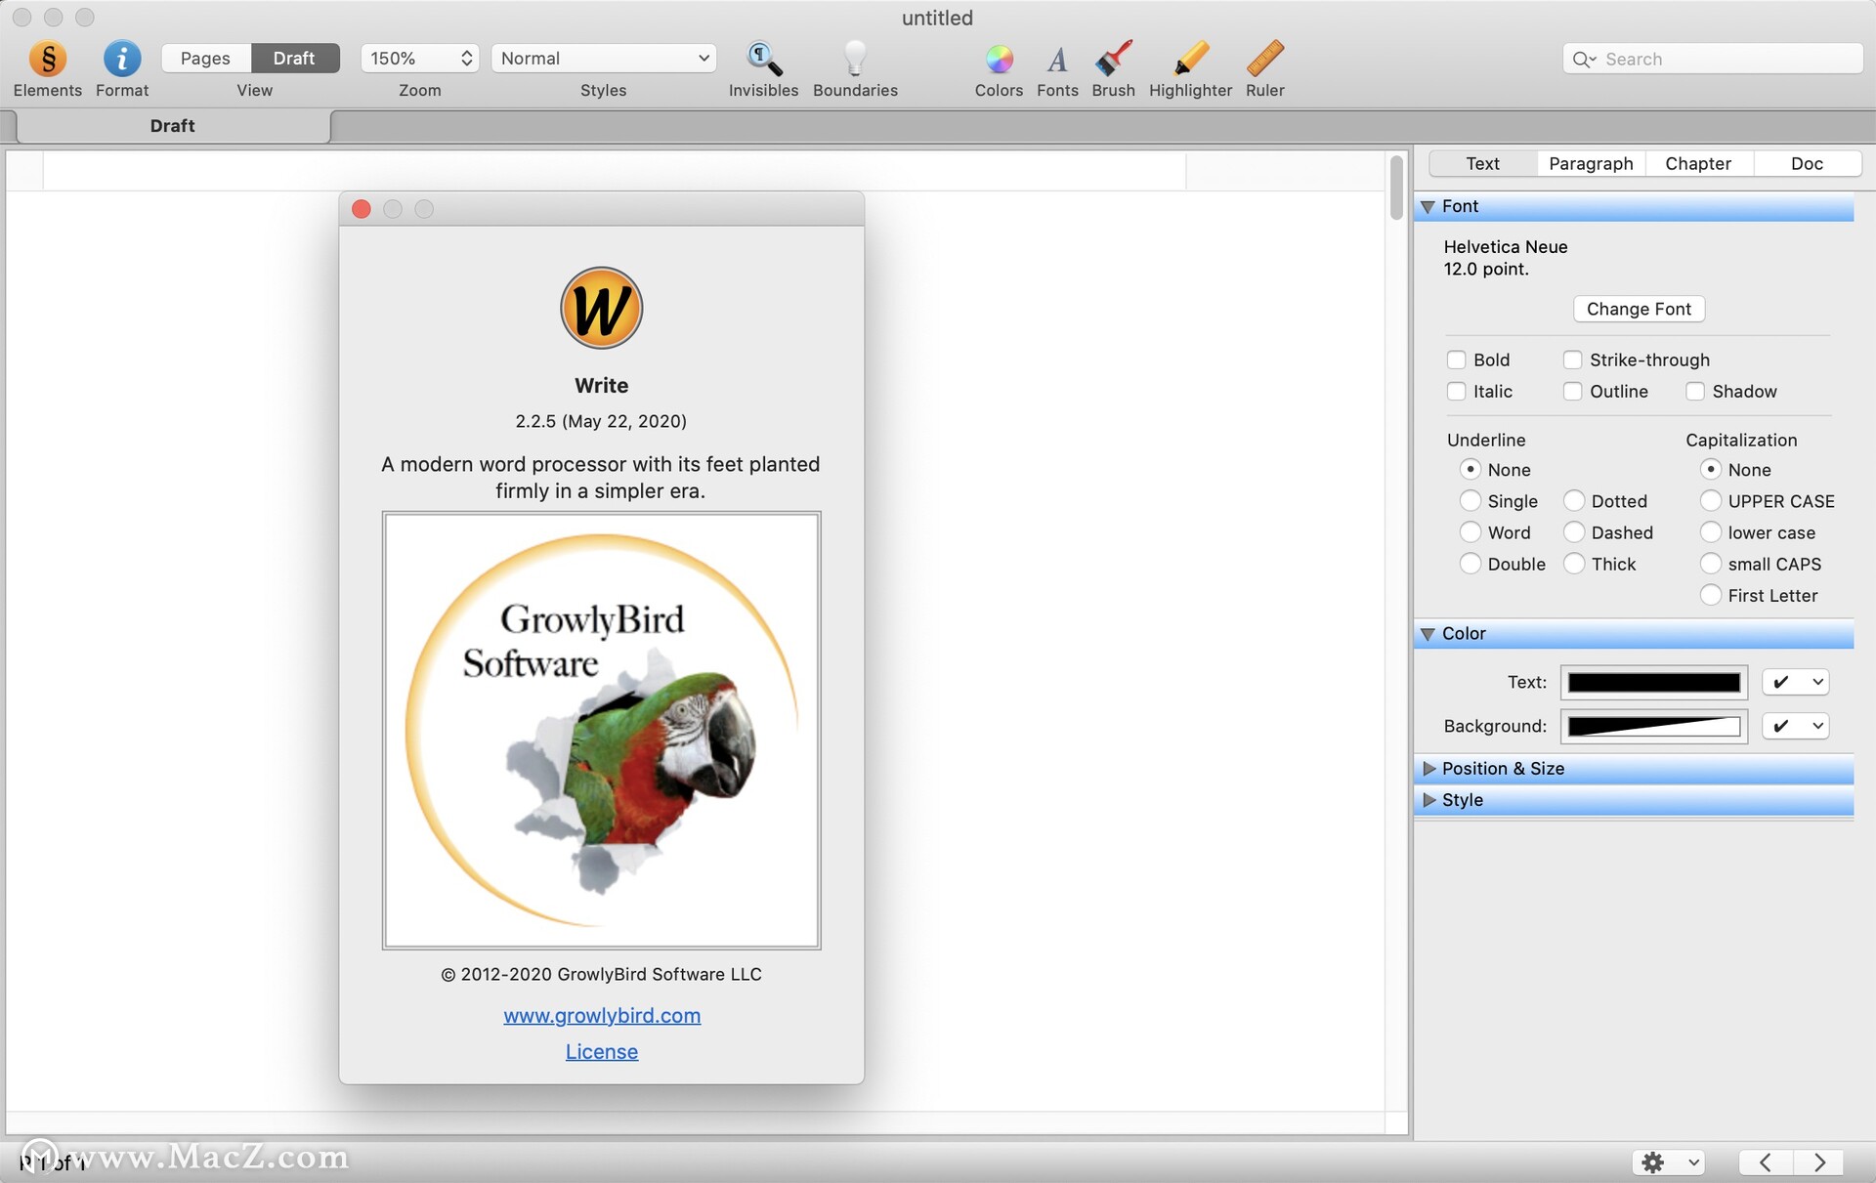The height and width of the screenshot is (1183, 1876).
Task: Click the GrowlyBird Software parrot image
Action: (601, 730)
